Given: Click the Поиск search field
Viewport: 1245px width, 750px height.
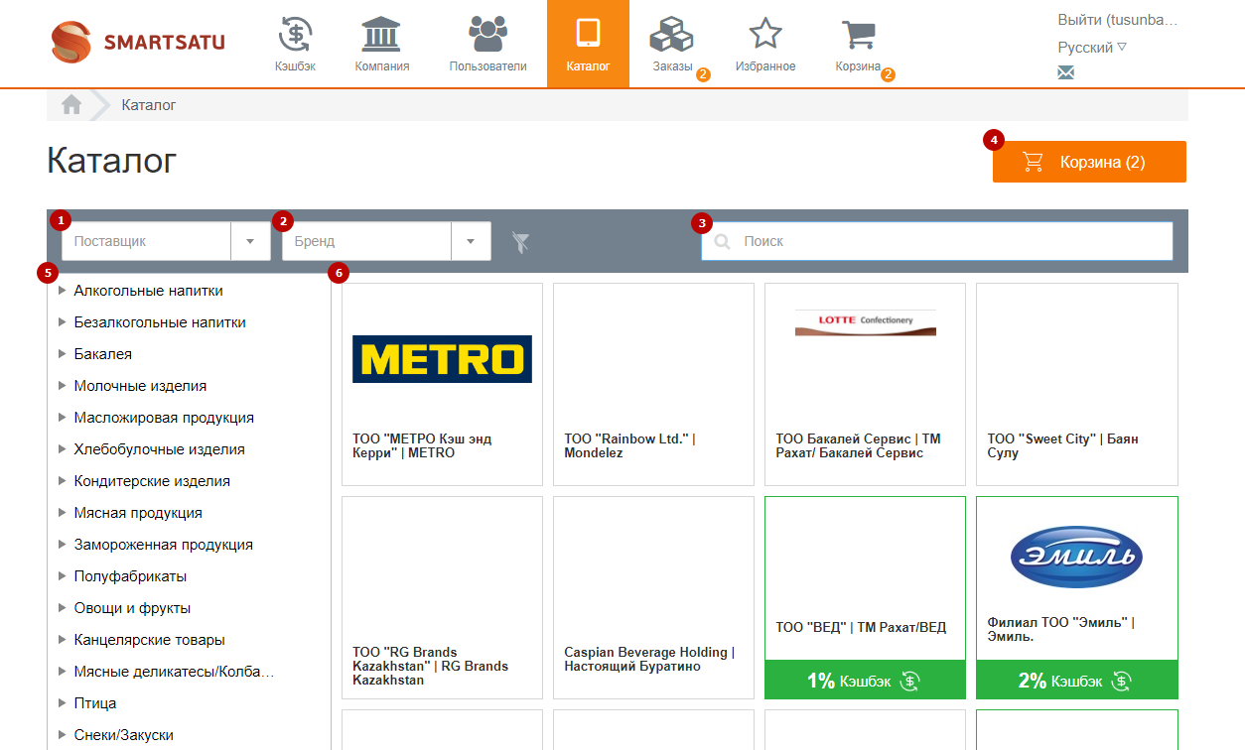Looking at the screenshot, I should click(937, 241).
